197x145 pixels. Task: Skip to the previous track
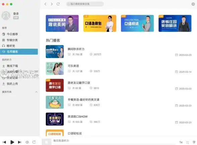tap(4, 142)
